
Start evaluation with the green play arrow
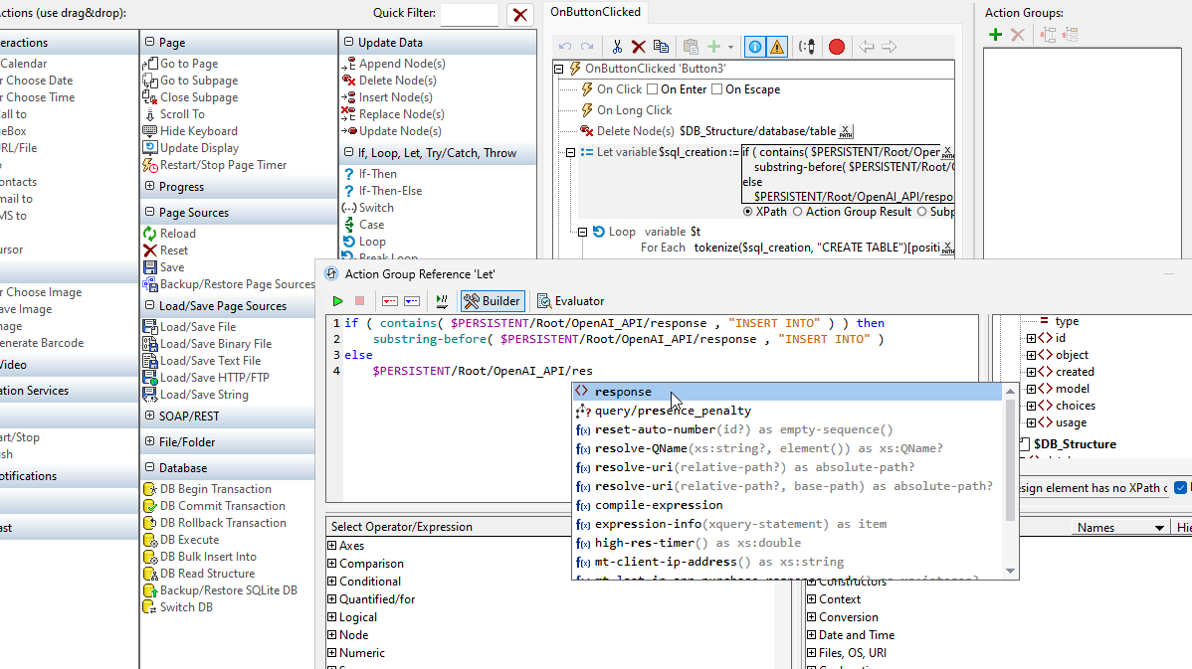[337, 300]
